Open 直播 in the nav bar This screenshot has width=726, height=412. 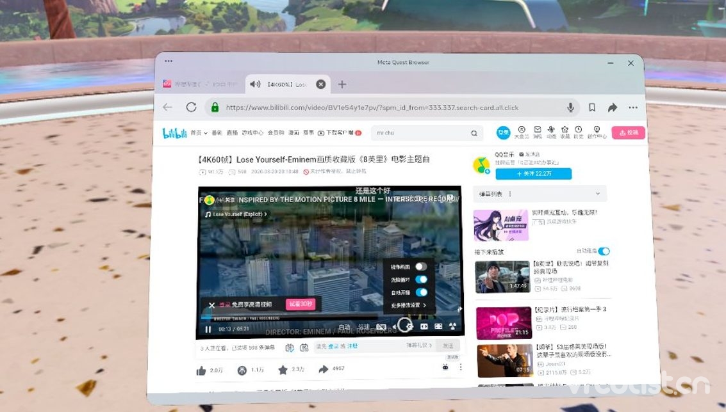(x=232, y=132)
